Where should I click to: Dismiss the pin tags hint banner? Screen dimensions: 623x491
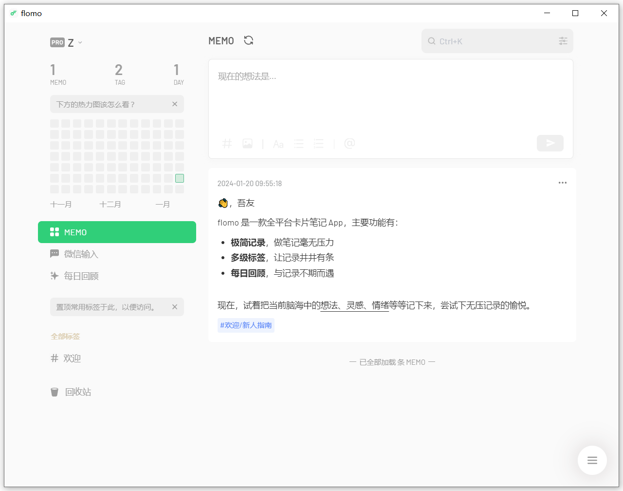(175, 307)
